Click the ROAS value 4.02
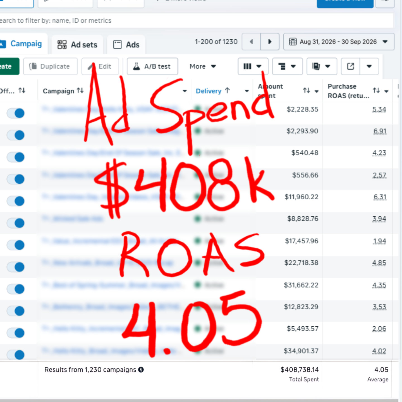 point(379,351)
